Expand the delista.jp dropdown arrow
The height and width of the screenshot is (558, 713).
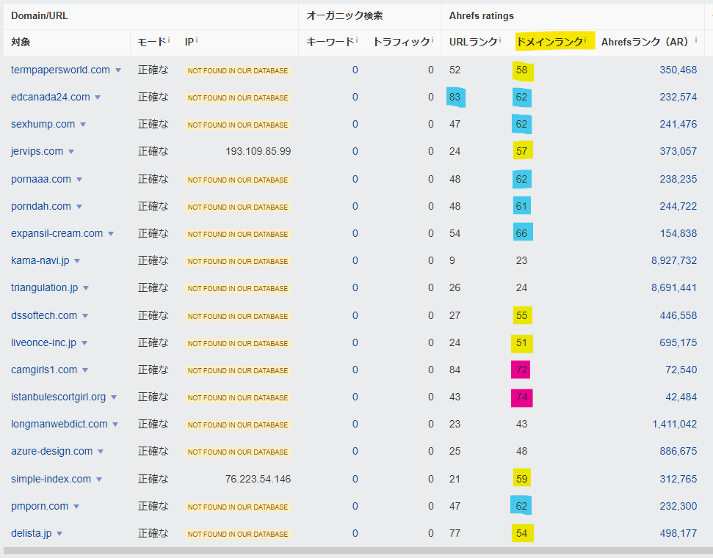59,534
